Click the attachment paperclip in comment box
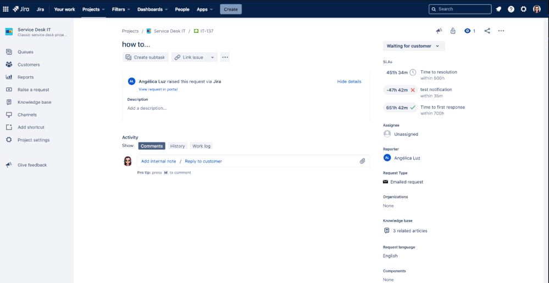 pos(362,161)
